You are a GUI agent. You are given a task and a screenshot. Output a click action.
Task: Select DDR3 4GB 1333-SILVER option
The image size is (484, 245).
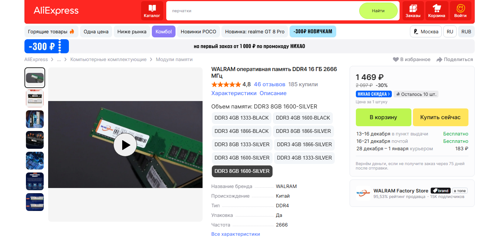point(304,158)
